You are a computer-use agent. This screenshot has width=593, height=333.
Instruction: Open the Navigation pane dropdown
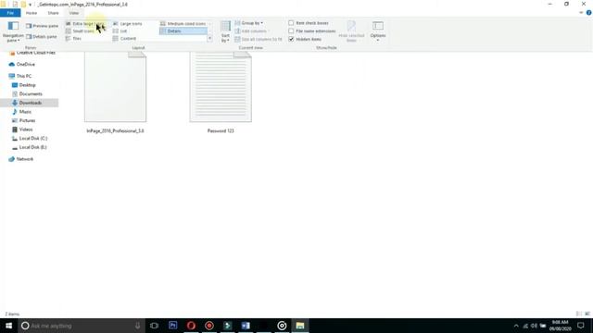point(13,31)
